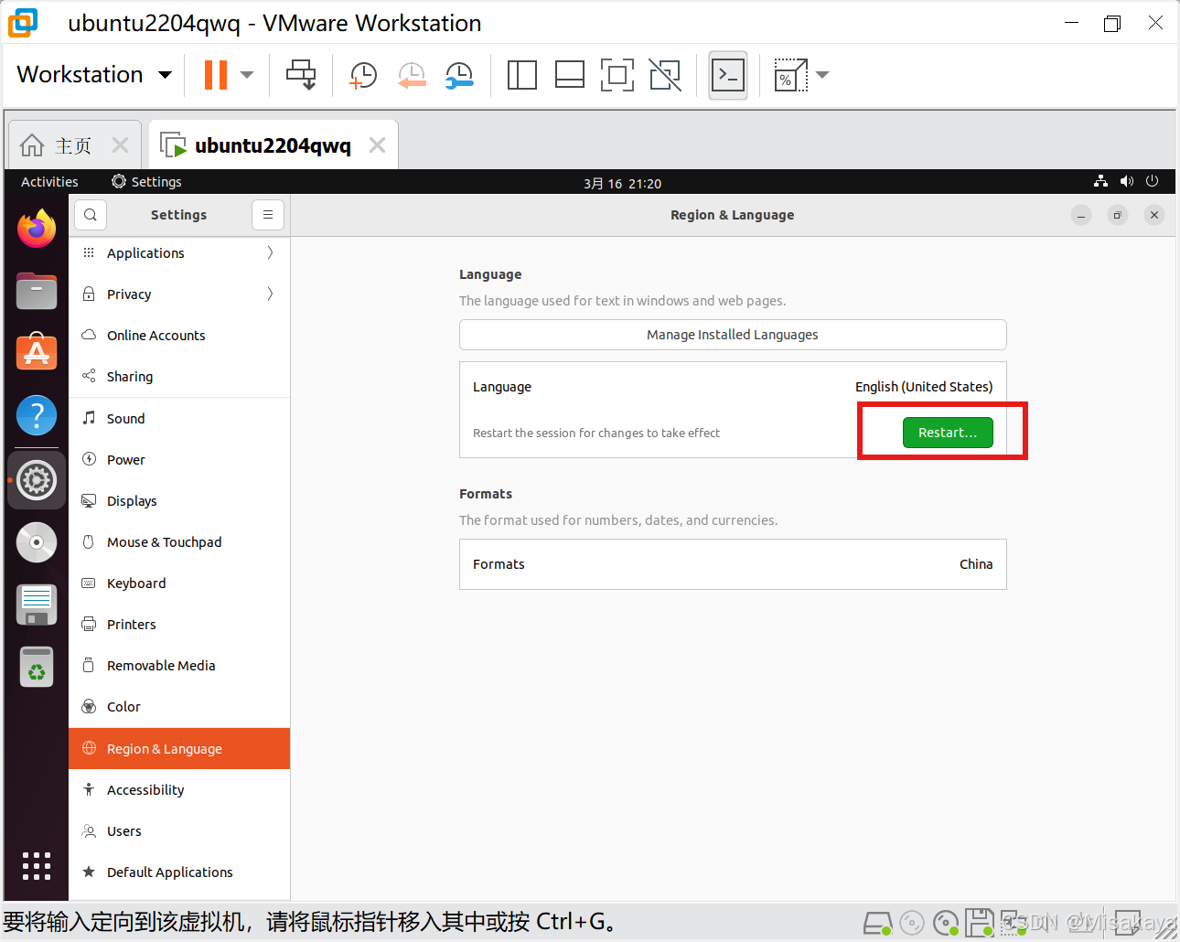Click the Settings gear in the dock
Viewport: 1180px width, 942px height.
pyautogui.click(x=37, y=480)
